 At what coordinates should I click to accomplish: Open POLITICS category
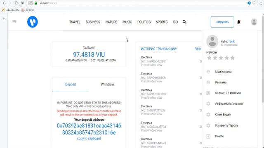click(144, 22)
